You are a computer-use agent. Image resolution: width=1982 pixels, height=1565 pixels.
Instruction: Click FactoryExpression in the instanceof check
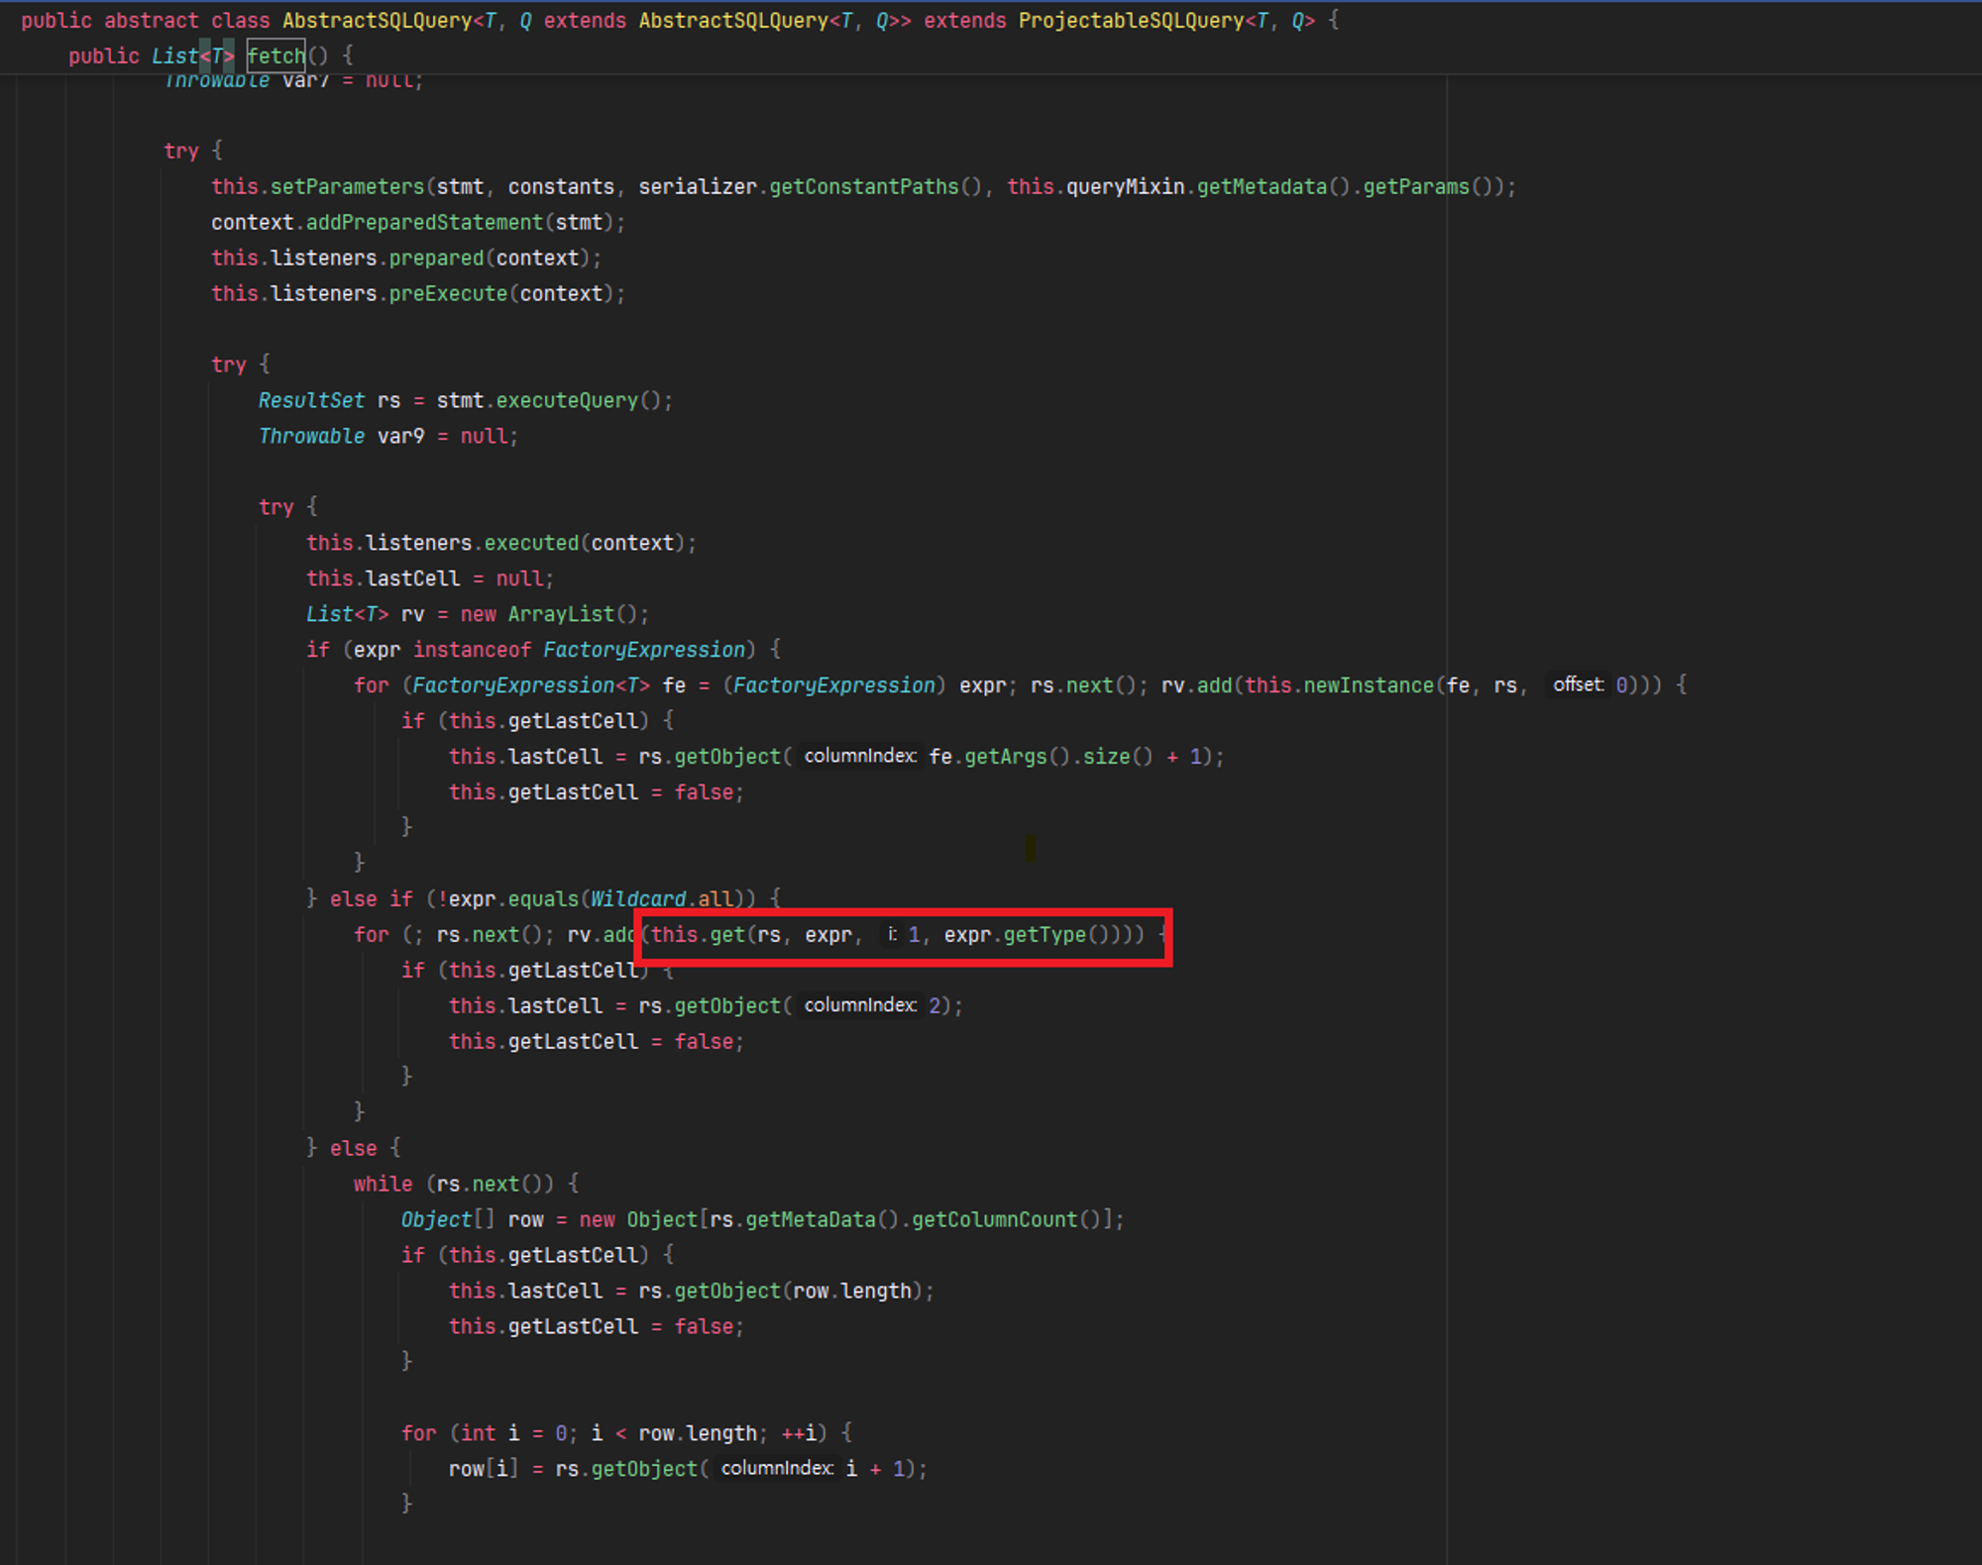pos(643,650)
